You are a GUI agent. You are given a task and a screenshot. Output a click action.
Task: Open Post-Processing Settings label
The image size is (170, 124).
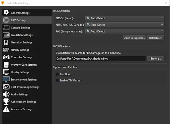coord(25,87)
